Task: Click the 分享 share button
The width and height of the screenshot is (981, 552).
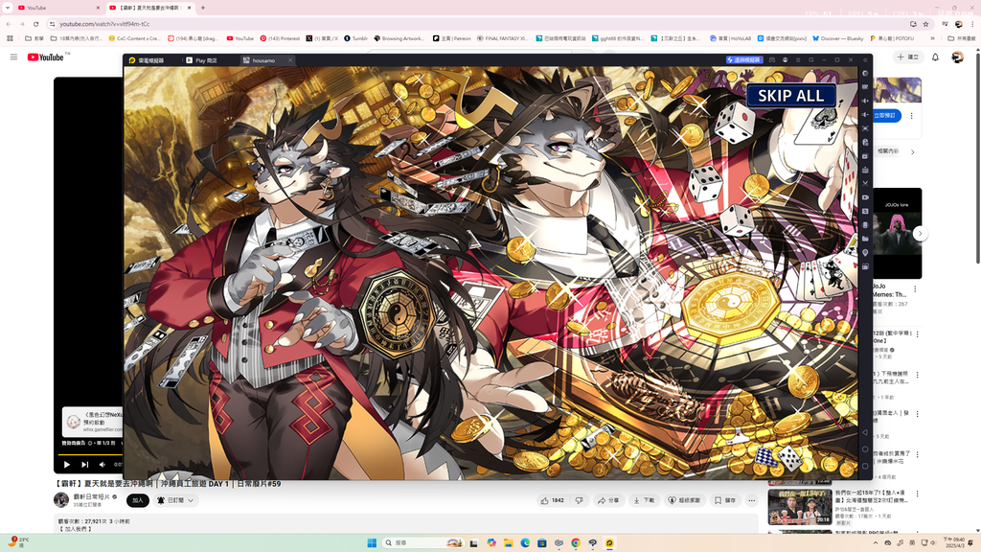Action: click(608, 500)
